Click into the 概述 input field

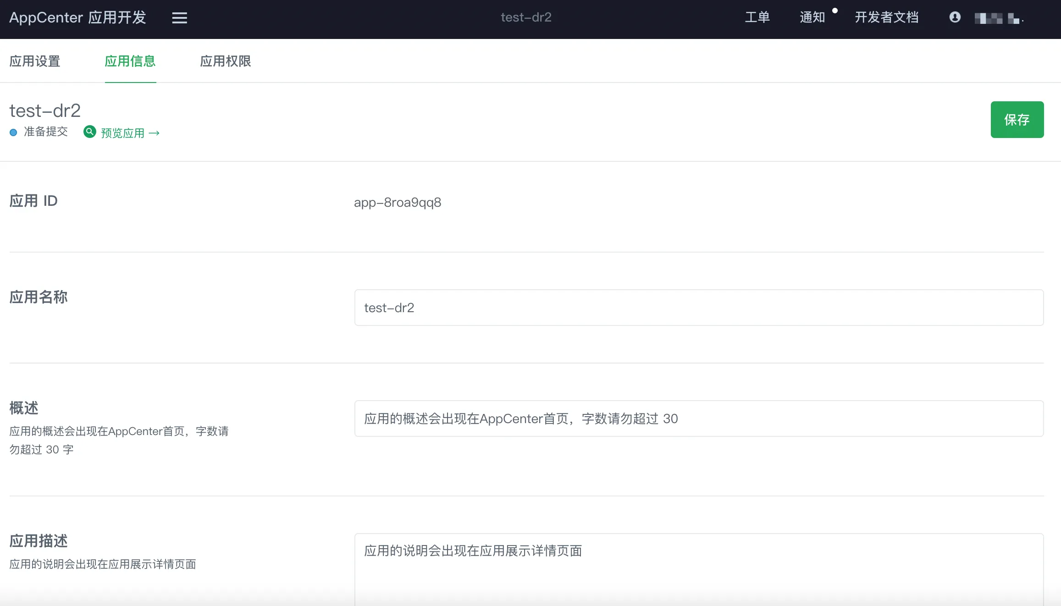click(x=699, y=419)
